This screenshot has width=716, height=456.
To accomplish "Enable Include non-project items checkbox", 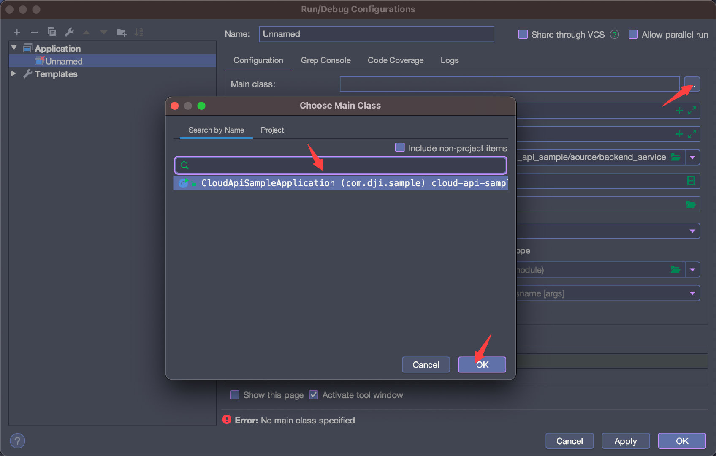I will point(400,148).
